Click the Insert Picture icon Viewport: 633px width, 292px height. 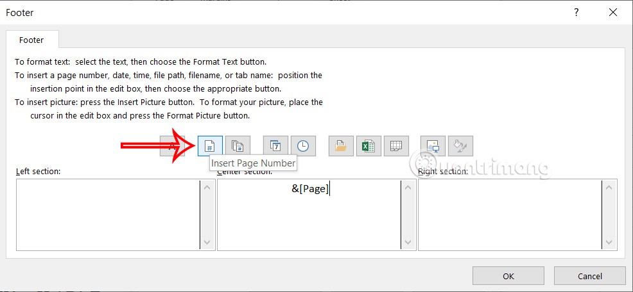(433, 146)
